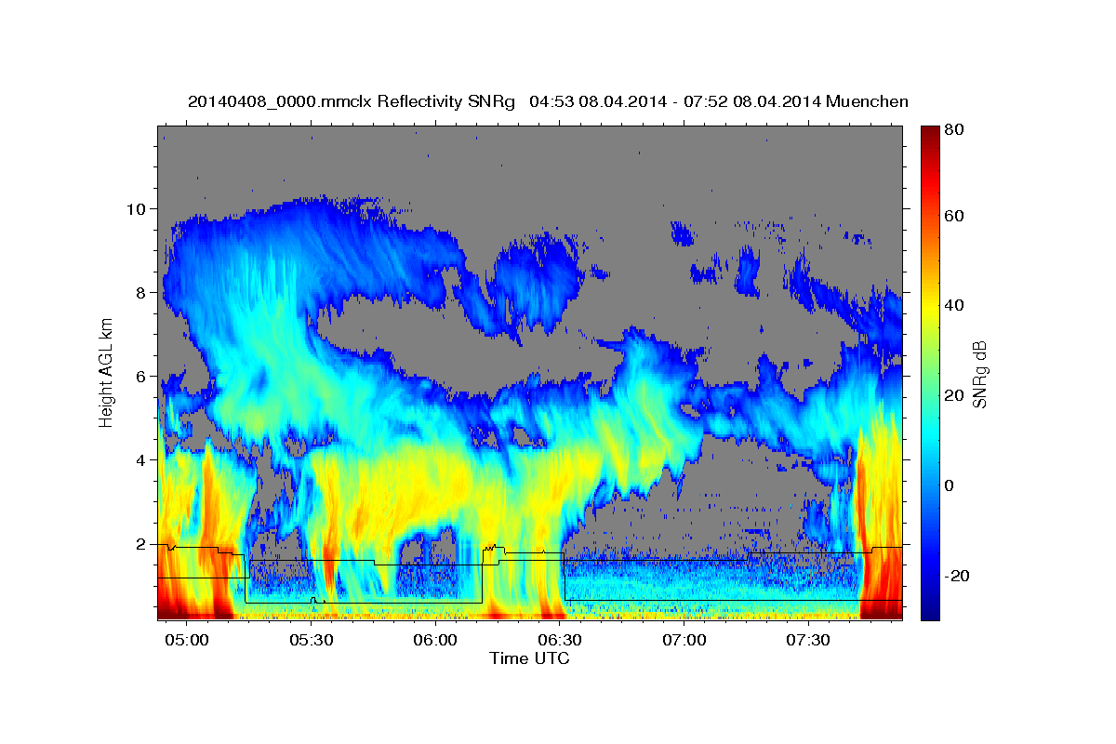Click the '06:00' time tick label
1116x744 pixels.
coord(436,641)
